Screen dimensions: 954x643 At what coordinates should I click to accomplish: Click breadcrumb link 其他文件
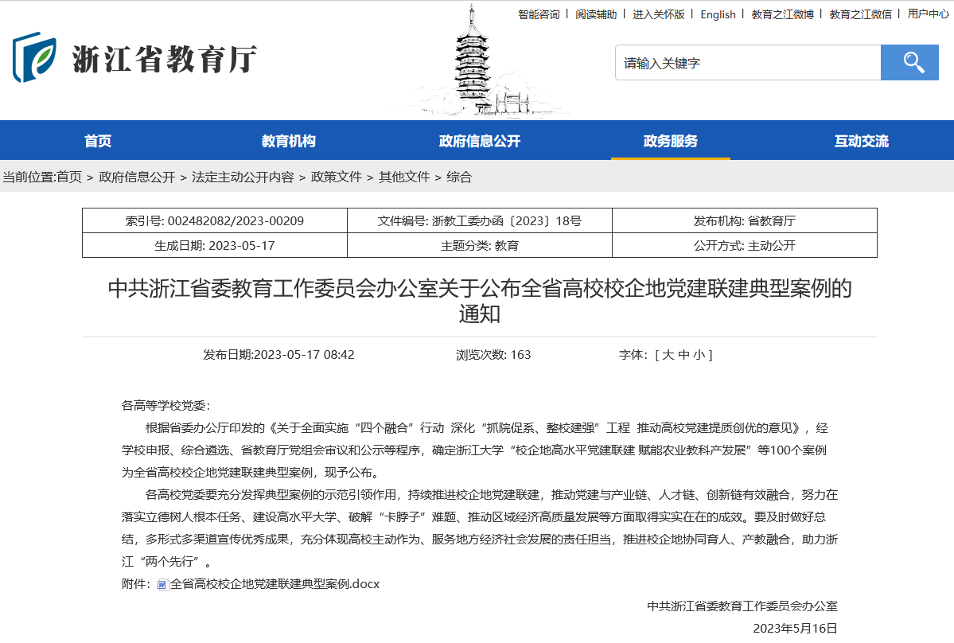click(x=405, y=177)
